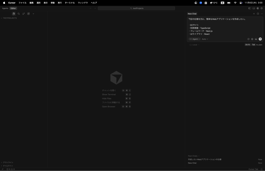Open the Auto model dropdown

coord(205,39)
